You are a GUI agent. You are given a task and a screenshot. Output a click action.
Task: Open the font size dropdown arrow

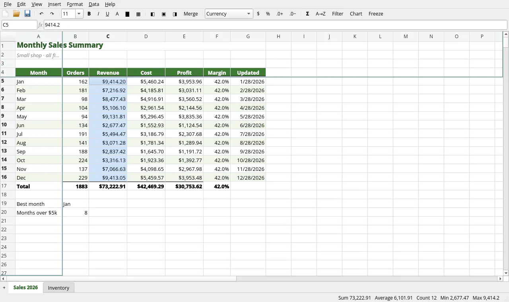tap(79, 14)
